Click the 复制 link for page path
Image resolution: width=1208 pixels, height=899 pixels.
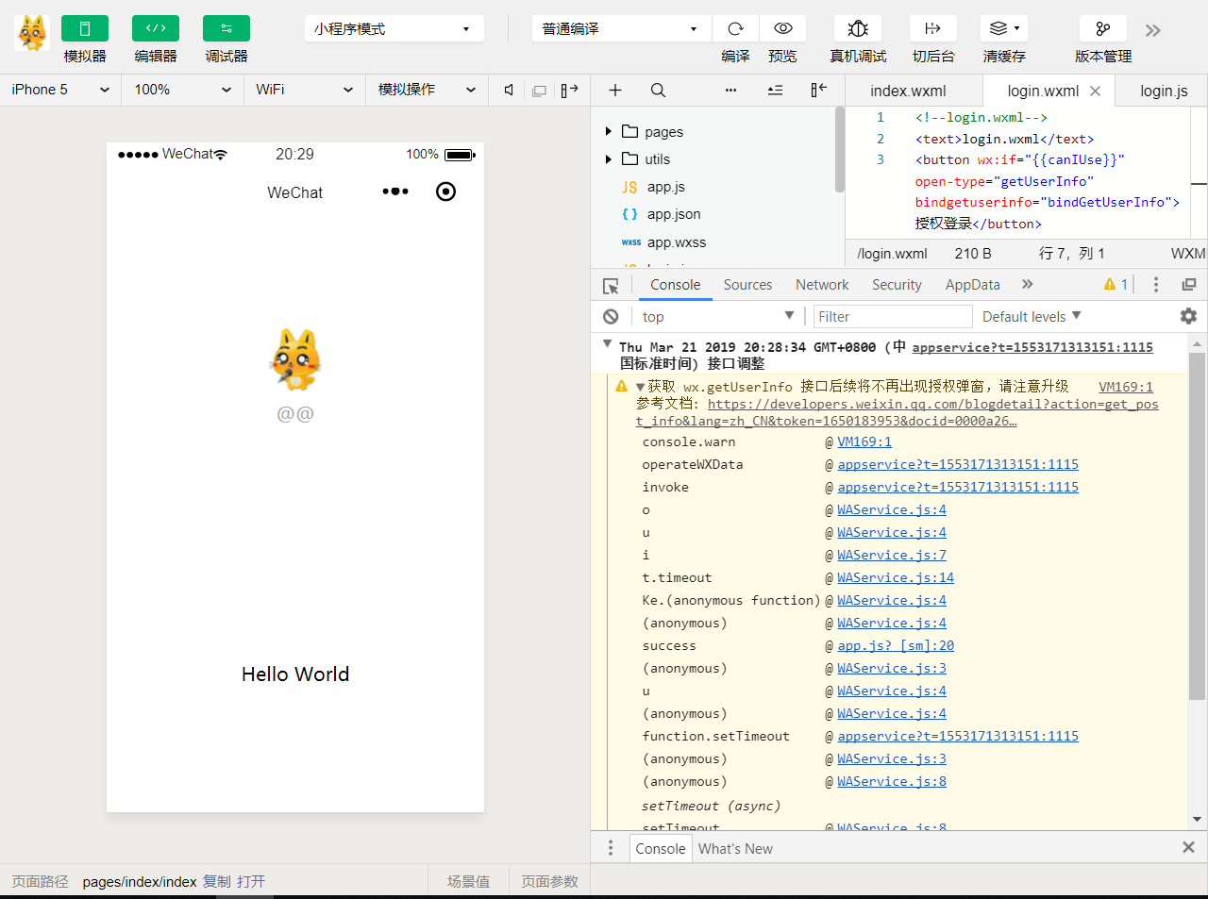(217, 882)
